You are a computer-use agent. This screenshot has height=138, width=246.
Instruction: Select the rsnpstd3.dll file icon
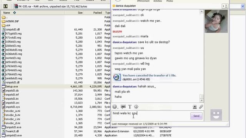coord(3,82)
